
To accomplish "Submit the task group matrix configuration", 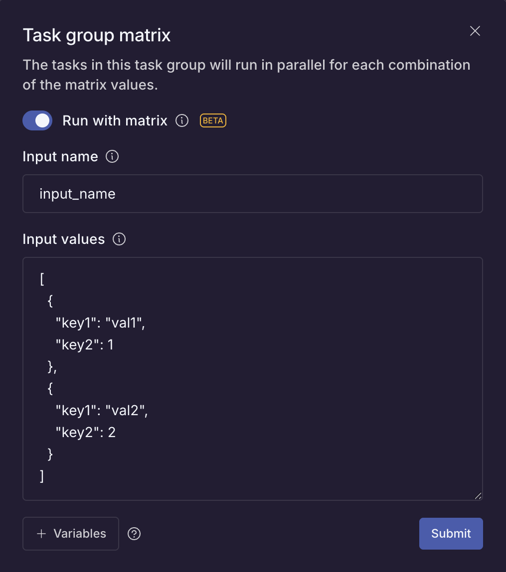I will point(451,533).
